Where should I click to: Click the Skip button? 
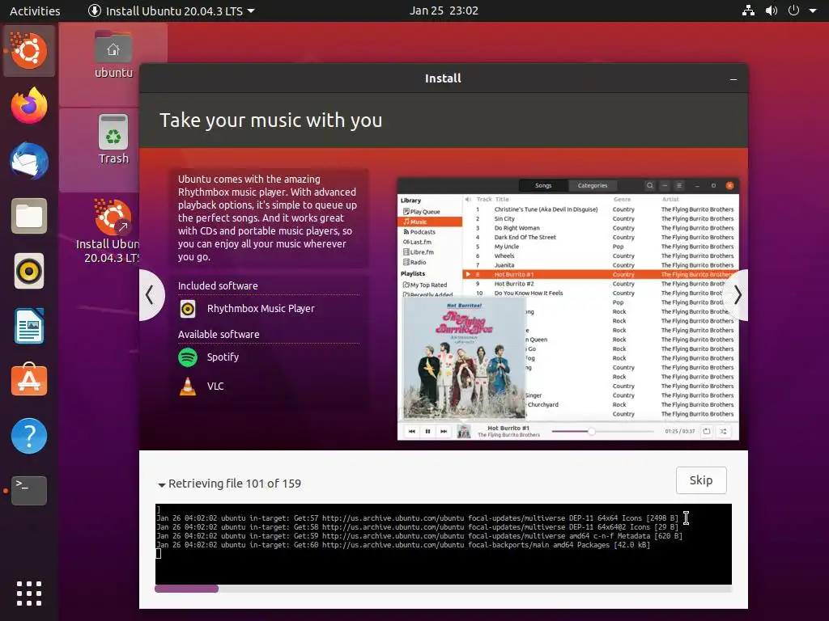point(701,480)
